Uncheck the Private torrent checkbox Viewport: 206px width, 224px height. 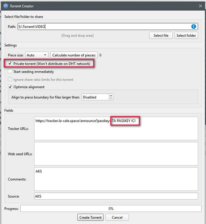pos(10,64)
